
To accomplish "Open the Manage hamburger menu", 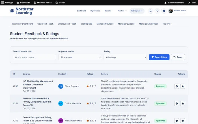I will [x=7, y=3].
